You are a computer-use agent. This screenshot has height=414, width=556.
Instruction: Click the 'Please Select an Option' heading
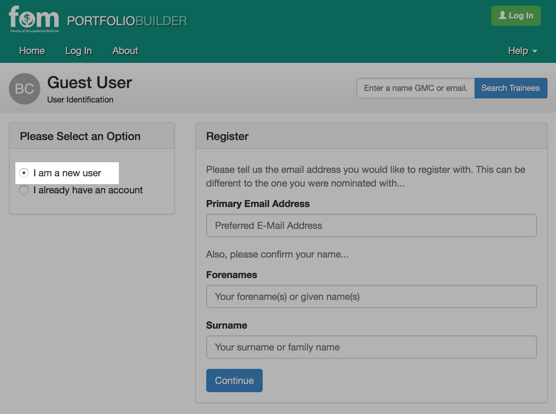pos(80,136)
